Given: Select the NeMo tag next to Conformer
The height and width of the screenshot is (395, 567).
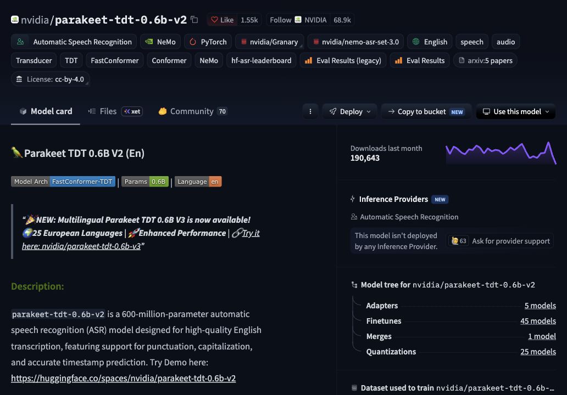Looking at the screenshot, I should [x=209, y=61].
